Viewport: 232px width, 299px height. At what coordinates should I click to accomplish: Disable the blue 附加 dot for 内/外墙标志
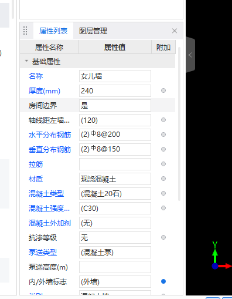click(163, 281)
